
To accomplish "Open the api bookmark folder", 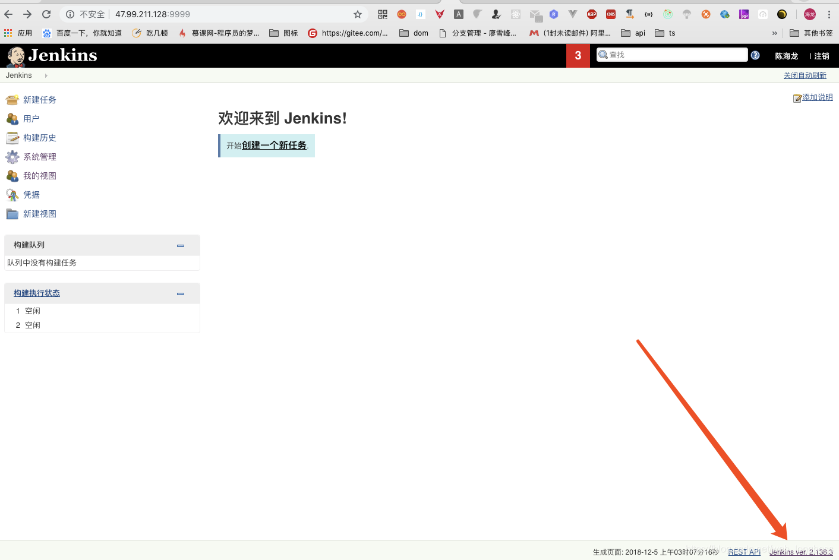I will pos(633,33).
